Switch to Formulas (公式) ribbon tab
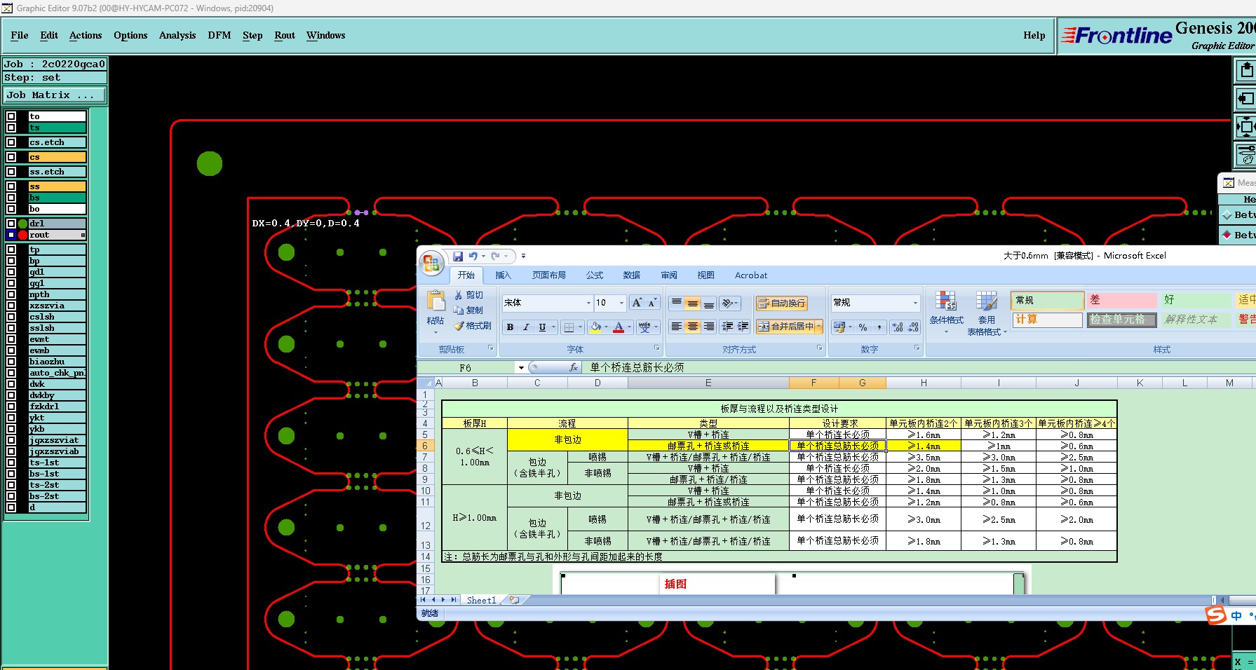 (x=595, y=275)
